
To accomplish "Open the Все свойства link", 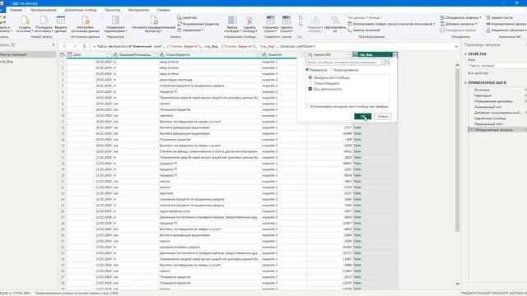I will click(478, 73).
